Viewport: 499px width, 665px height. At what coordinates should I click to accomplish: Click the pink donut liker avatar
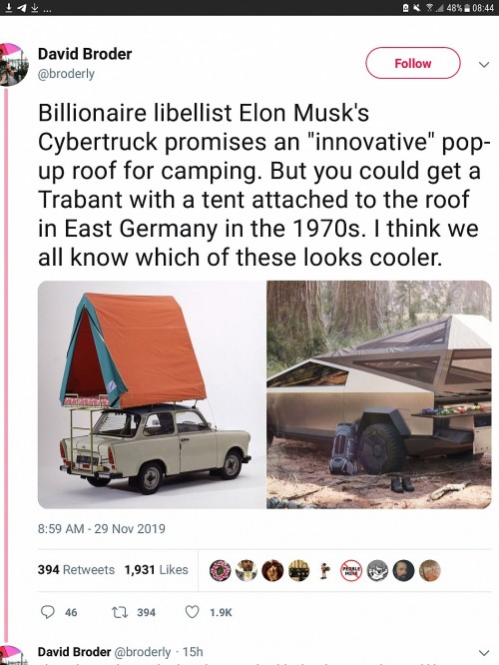click(x=221, y=570)
